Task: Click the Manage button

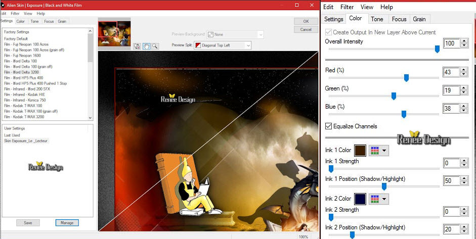Action: click(x=67, y=223)
